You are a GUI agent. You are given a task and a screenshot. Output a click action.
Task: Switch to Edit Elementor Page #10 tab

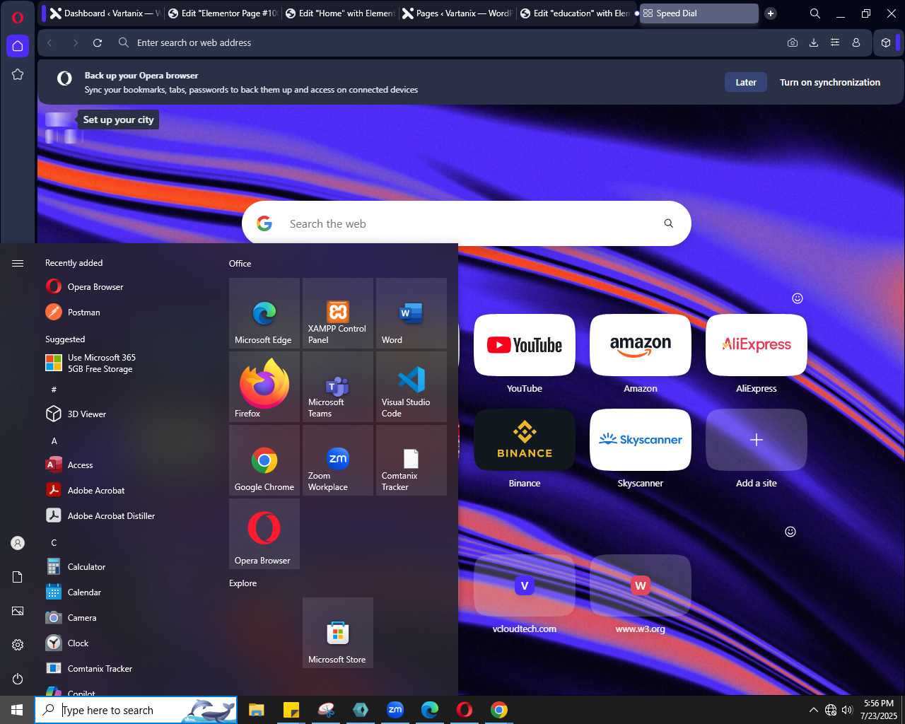[x=223, y=13]
